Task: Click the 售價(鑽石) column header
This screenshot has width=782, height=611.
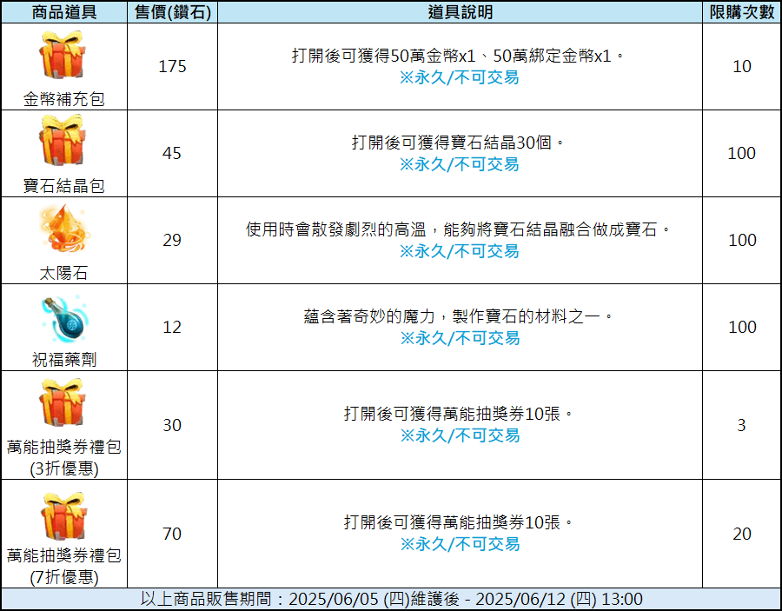Action: click(173, 12)
